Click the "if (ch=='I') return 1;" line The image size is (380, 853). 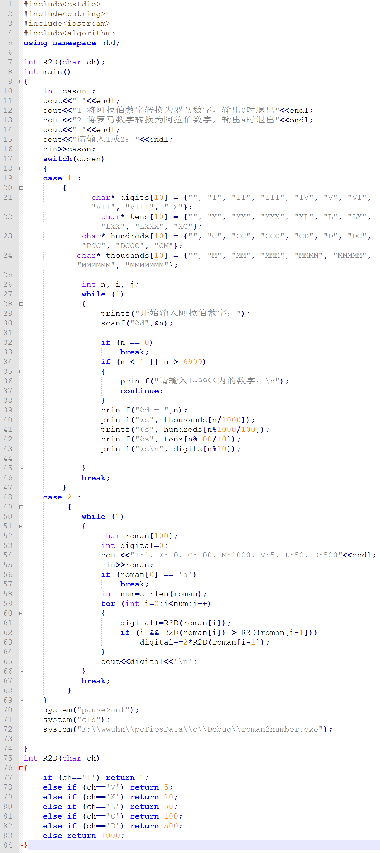click(x=96, y=778)
